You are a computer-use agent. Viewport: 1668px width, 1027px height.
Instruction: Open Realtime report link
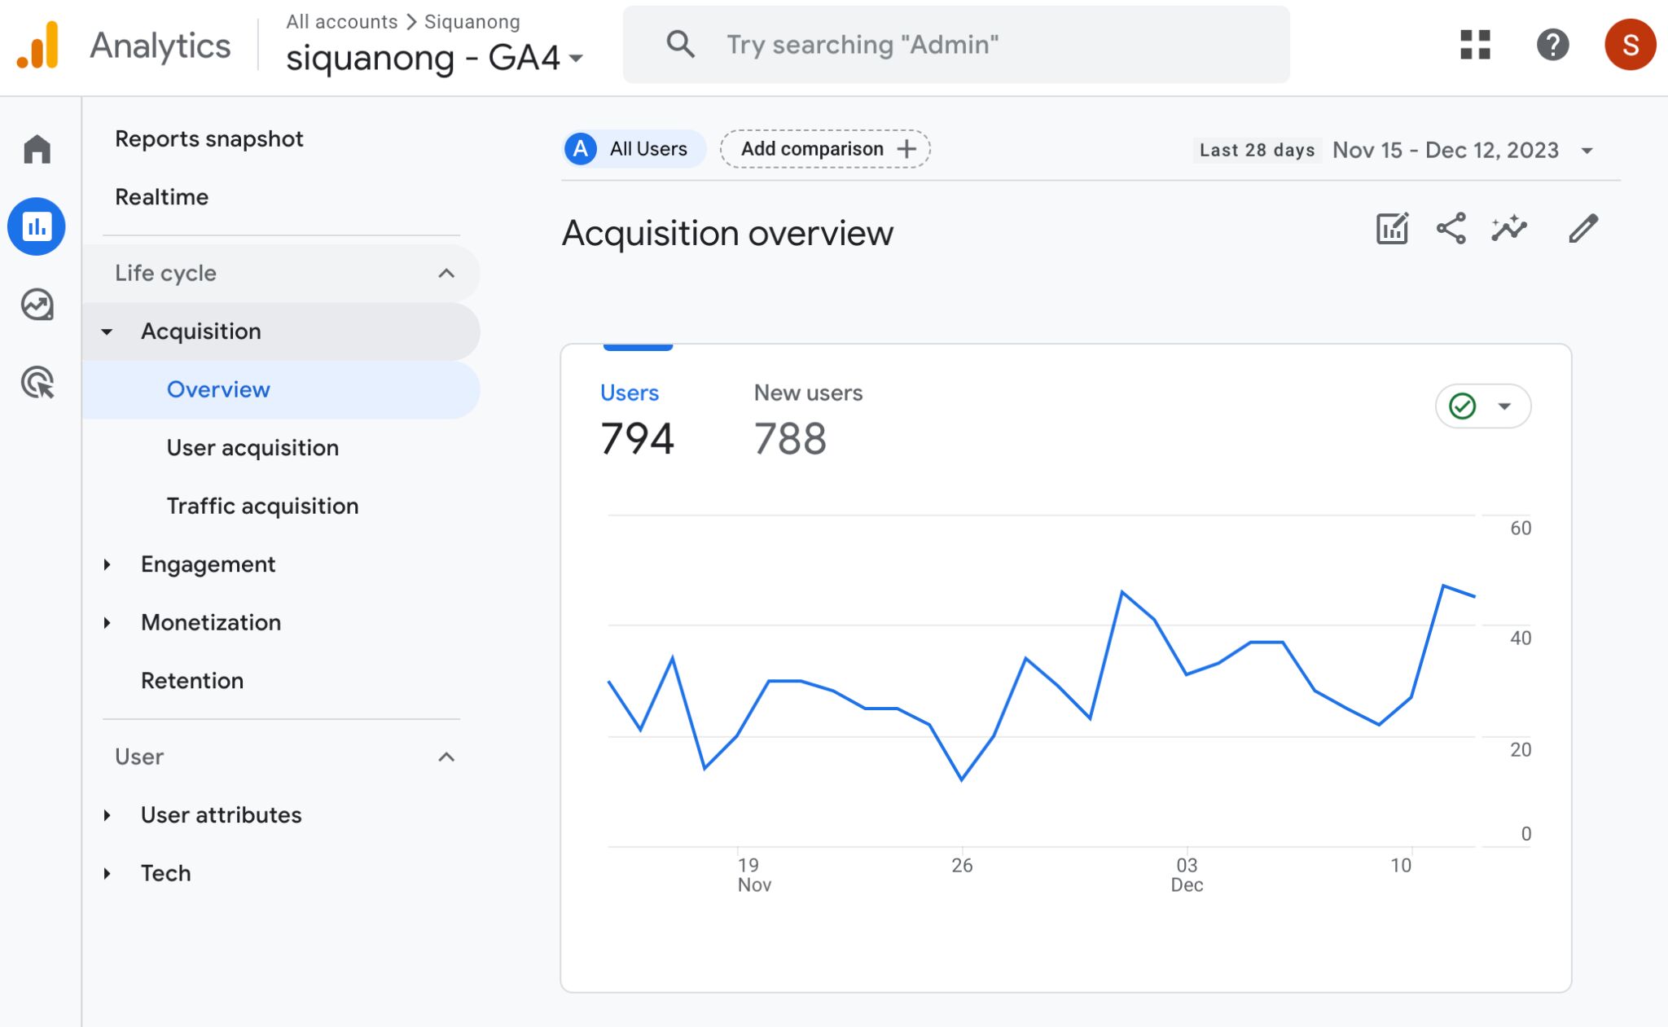(162, 196)
